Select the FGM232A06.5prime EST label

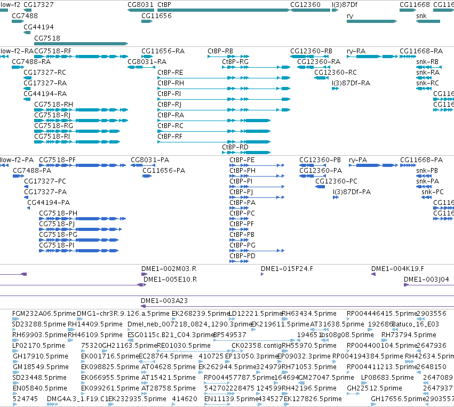coord(44,314)
